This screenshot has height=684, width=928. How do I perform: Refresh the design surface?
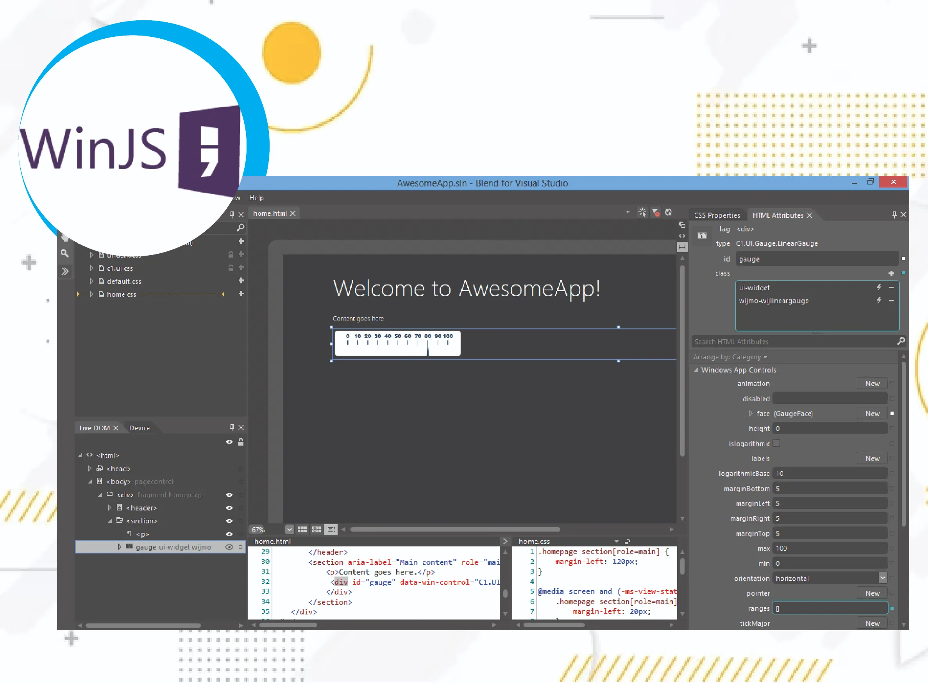click(669, 212)
